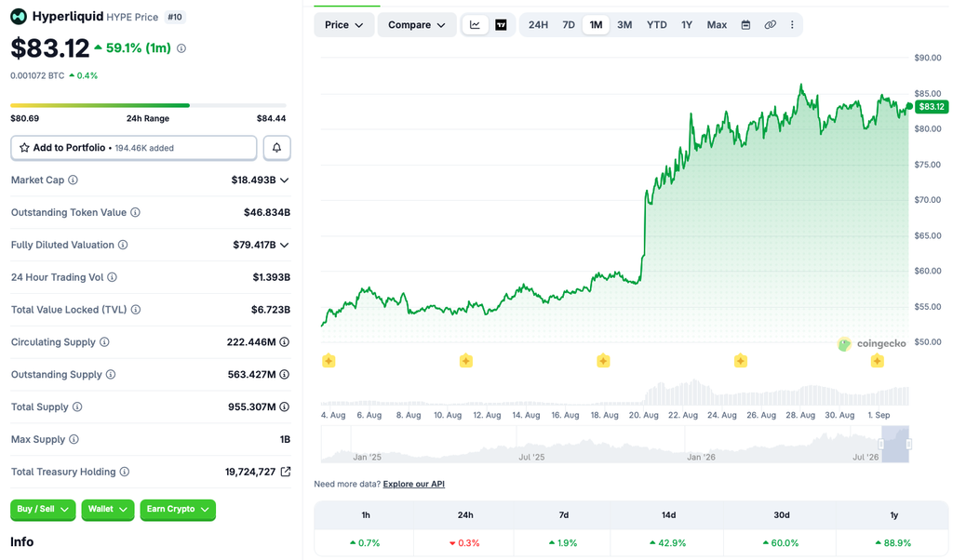This screenshot has width=953, height=560.
Task: Select the Max time range
Action: [x=717, y=25]
